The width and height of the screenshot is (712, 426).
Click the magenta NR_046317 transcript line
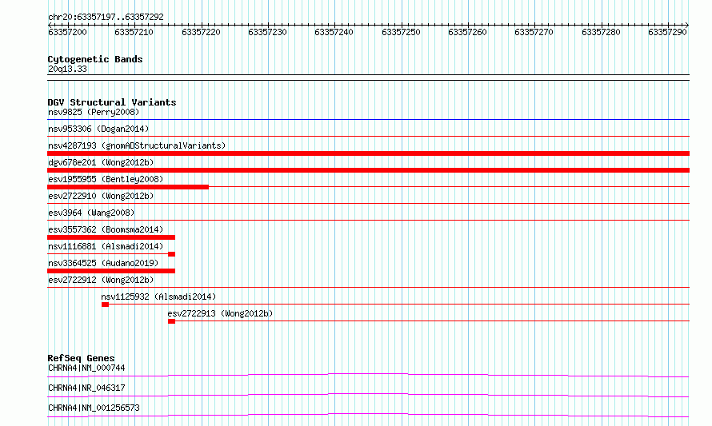point(368,395)
